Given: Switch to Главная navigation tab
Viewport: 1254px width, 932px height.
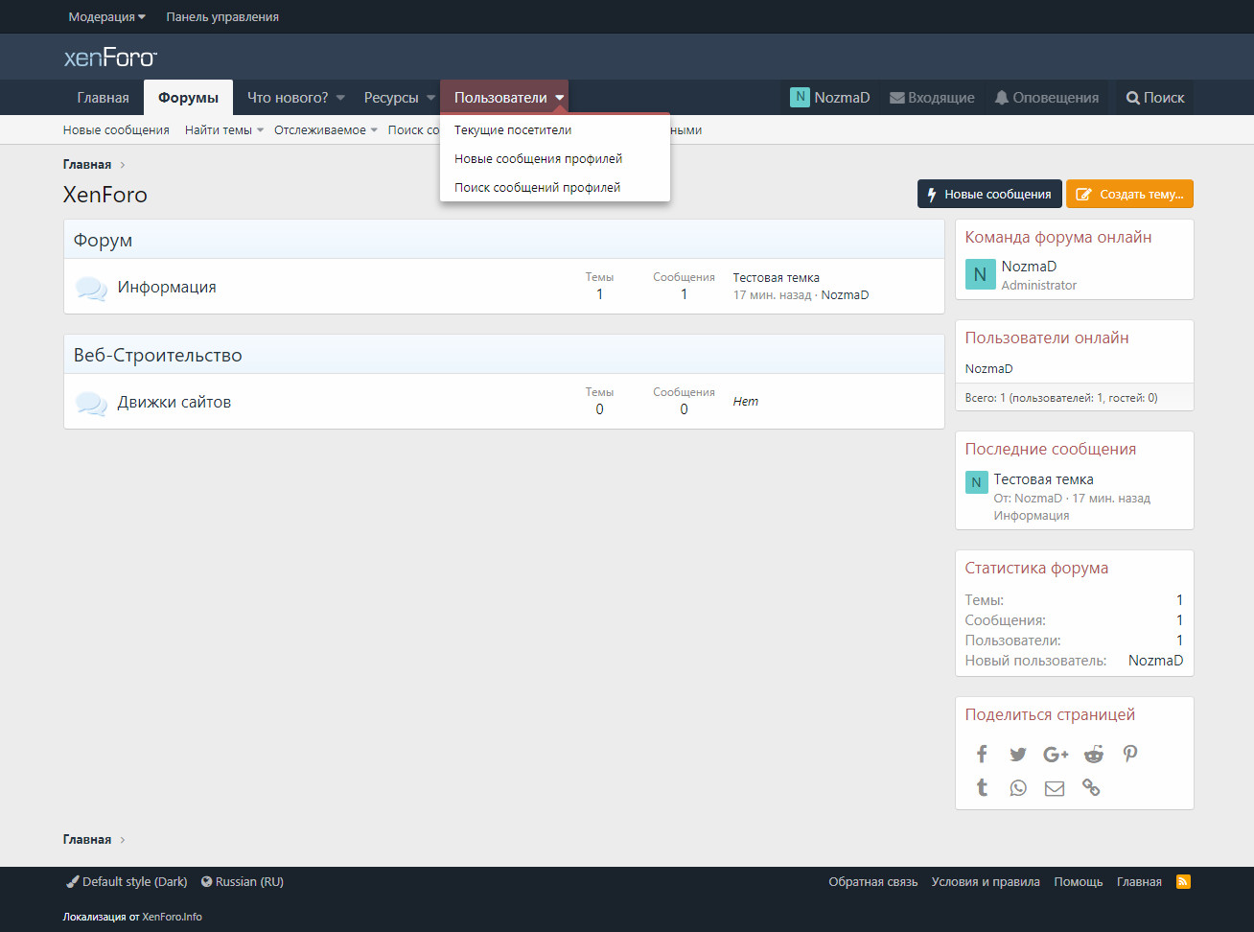Looking at the screenshot, I should (104, 98).
